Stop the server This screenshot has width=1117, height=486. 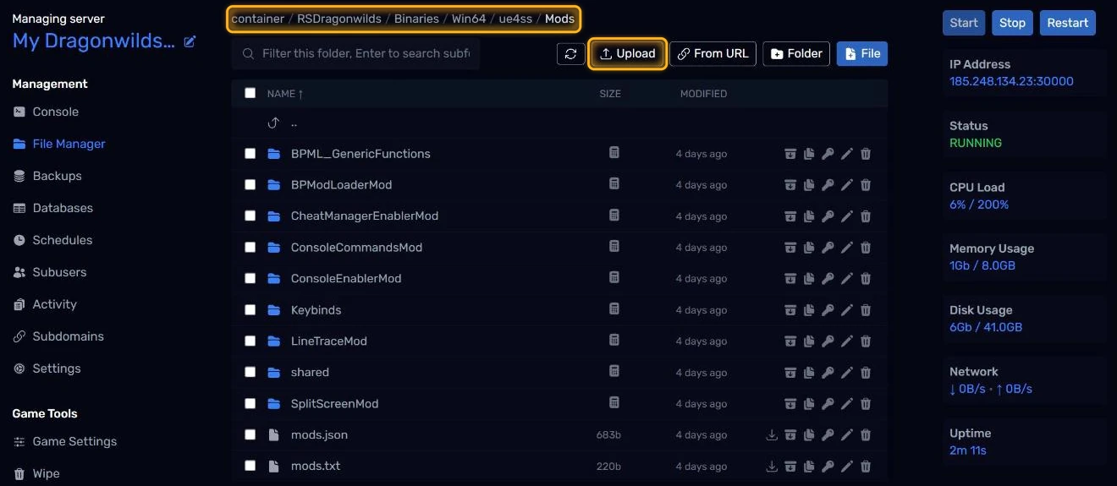pyautogui.click(x=1012, y=23)
